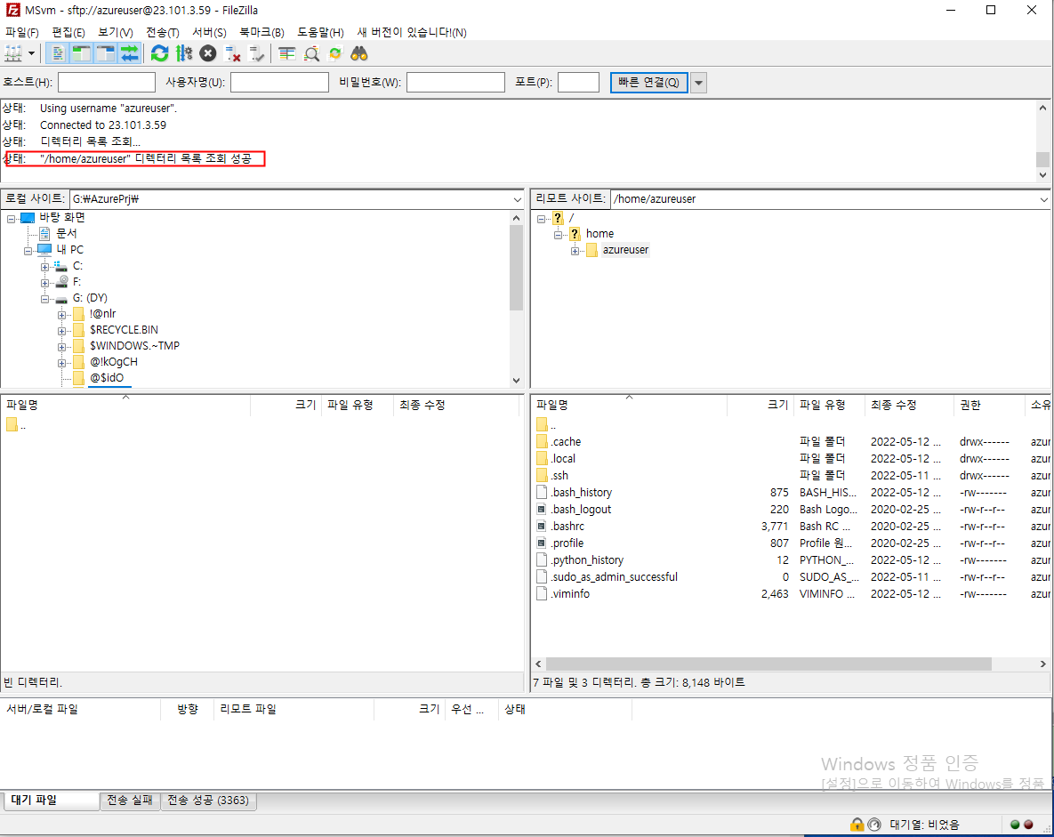The width and height of the screenshot is (1054, 837).
Task: Expand the $RECYCLE.BIN folder node
Action: pos(62,331)
